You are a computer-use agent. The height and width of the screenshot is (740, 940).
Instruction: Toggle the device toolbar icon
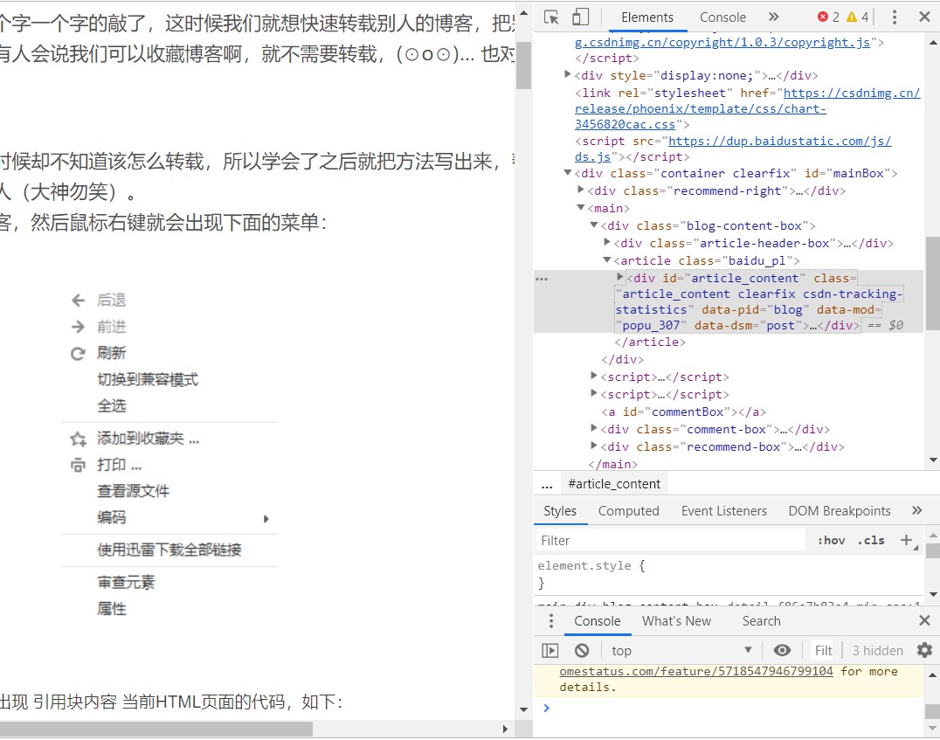[x=580, y=17]
